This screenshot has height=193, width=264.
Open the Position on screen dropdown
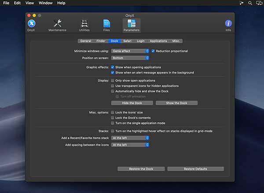tap(130, 58)
